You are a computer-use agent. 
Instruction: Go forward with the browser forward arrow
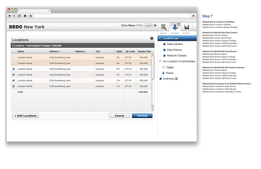14,16
